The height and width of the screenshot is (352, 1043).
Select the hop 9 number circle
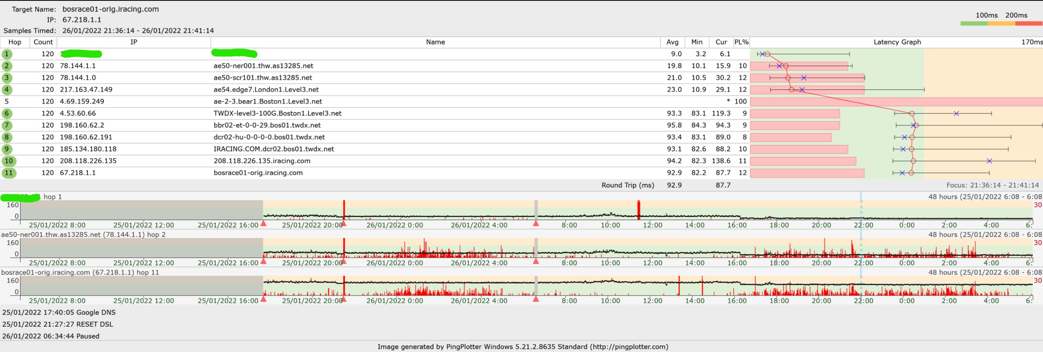[7, 149]
